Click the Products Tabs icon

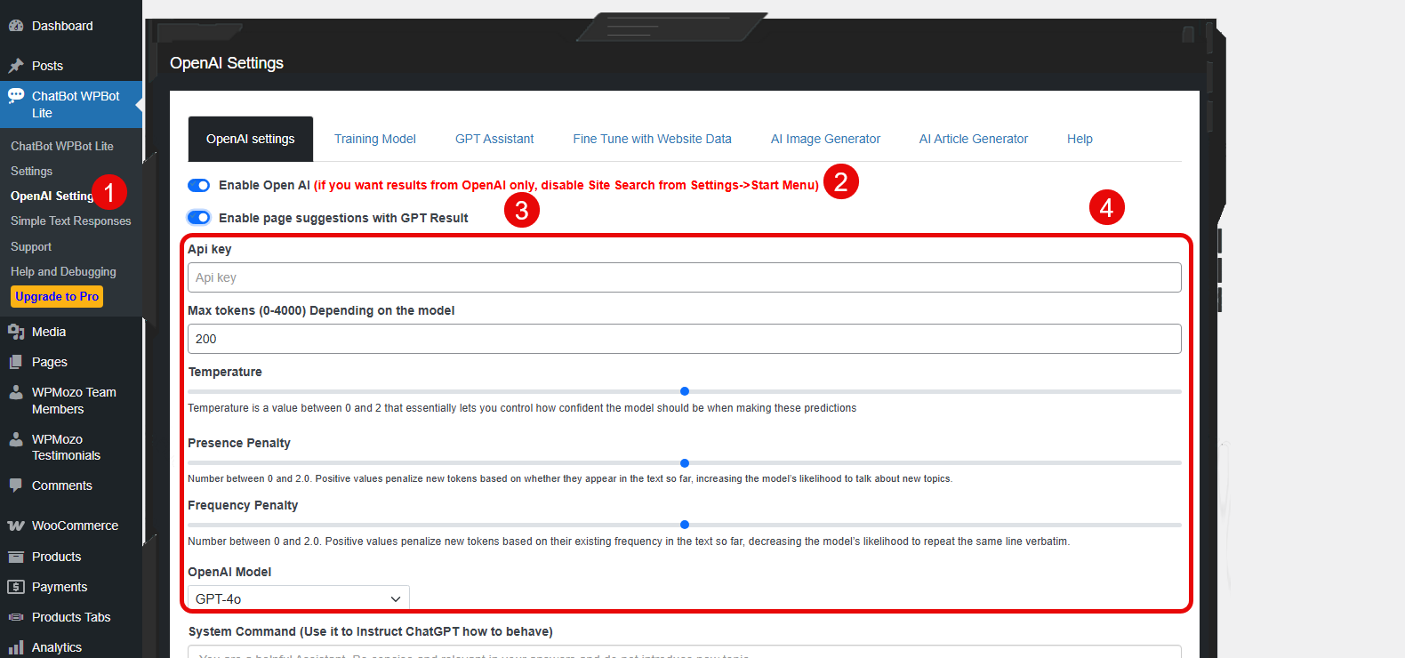tap(16, 617)
